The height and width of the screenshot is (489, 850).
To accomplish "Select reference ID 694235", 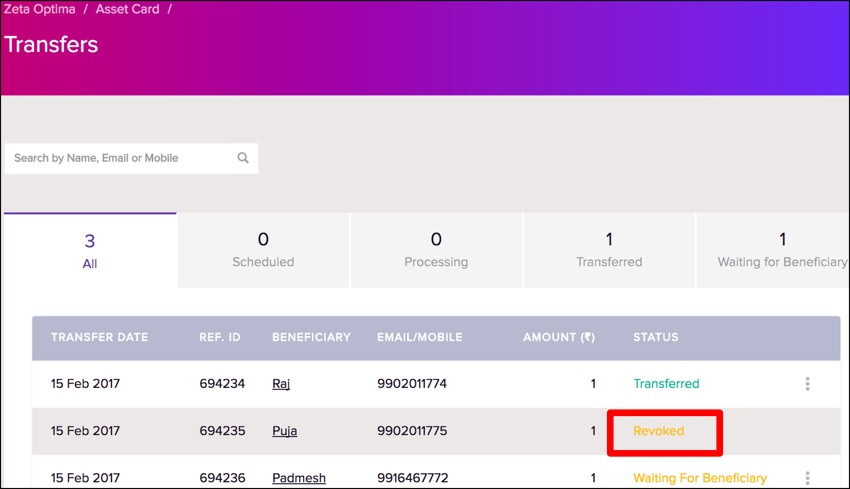I will [x=223, y=431].
